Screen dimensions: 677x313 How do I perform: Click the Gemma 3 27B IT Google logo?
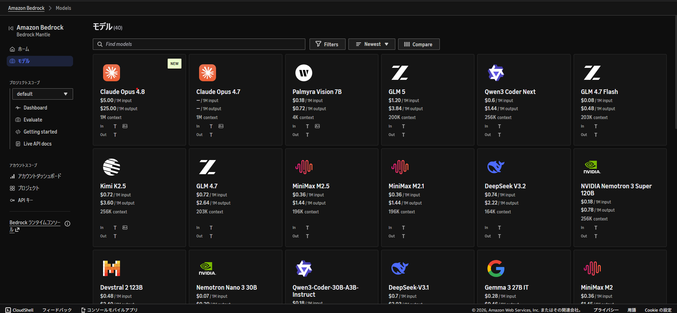pyautogui.click(x=496, y=268)
